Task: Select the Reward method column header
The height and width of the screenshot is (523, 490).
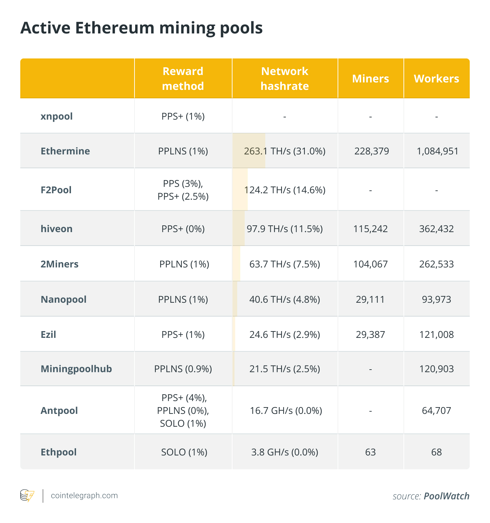Action: point(183,78)
